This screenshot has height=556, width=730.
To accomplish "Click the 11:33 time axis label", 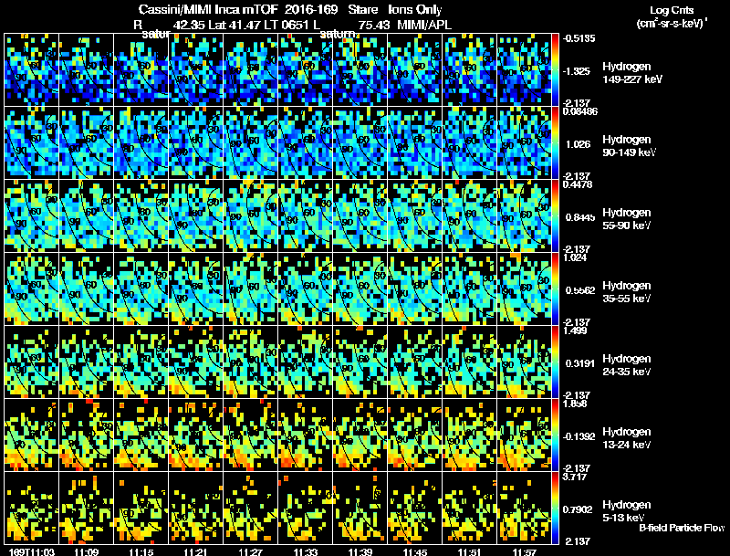I will pos(306,551).
